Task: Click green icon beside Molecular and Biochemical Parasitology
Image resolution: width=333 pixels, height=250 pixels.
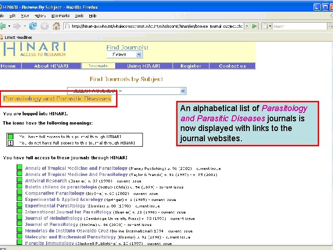Action: (19, 236)
